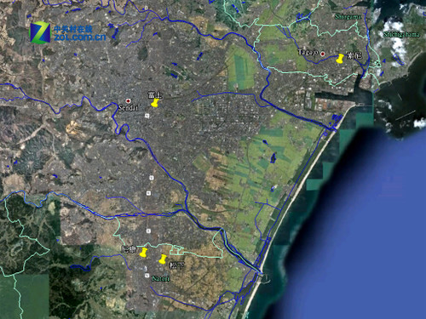Click the red dot marker for Sendai
Viewport: 426px width, 319px height.
[129, 100]
